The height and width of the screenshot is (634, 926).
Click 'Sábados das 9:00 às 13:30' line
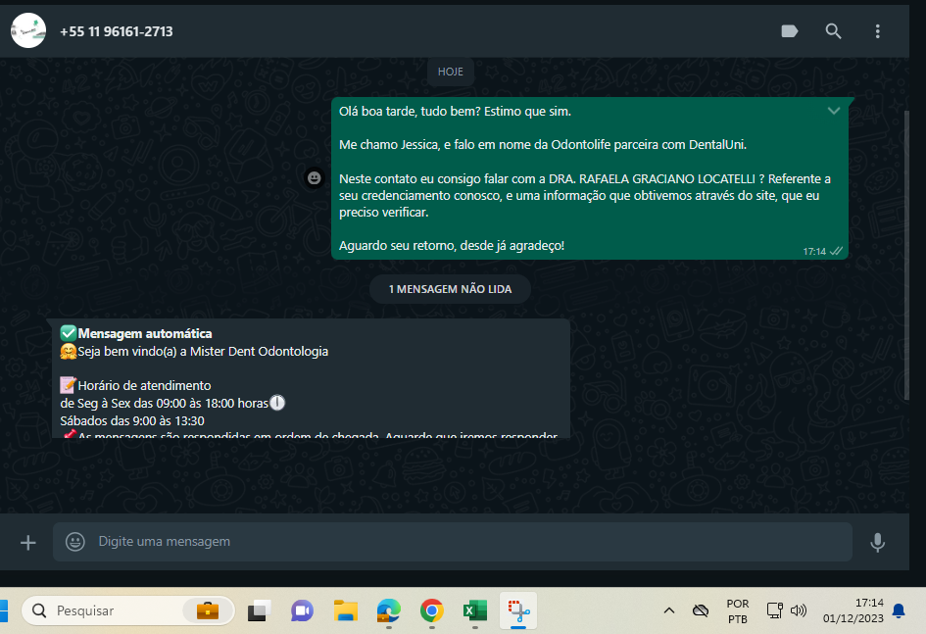click(x=132, y=421)
